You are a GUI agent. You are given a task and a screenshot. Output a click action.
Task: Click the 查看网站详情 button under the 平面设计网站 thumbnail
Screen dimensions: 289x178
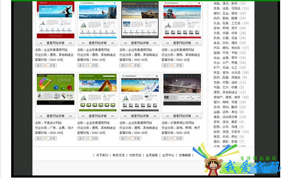point(55,116)
